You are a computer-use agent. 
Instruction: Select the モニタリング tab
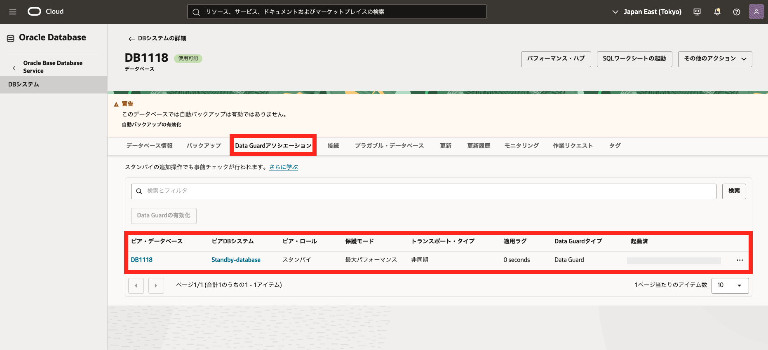521,146
